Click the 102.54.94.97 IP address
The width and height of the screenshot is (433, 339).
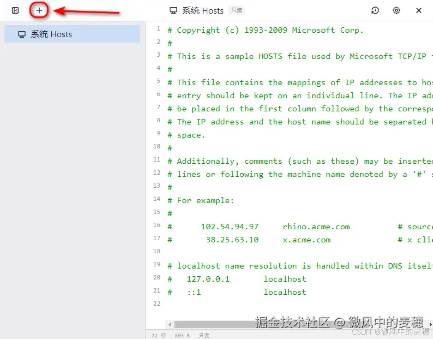pyautogui.click(x=230, y=227)
